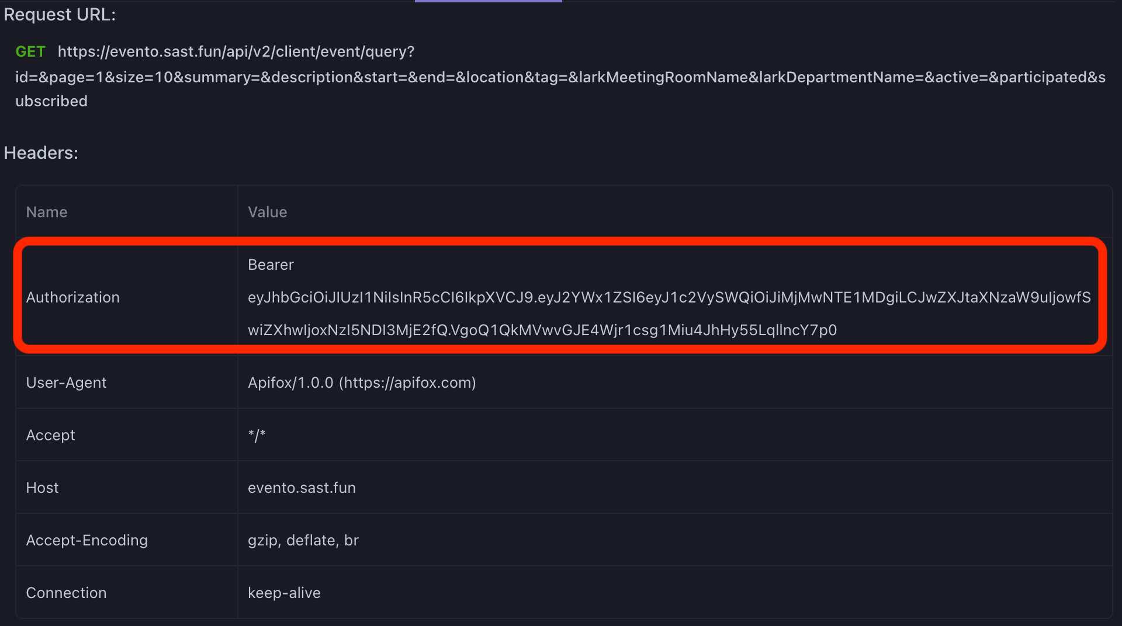Image resolution: width=1122 pixels, height=626 pixels.
Task: Click the Request URL heading
Action: (x=60, y=15)
